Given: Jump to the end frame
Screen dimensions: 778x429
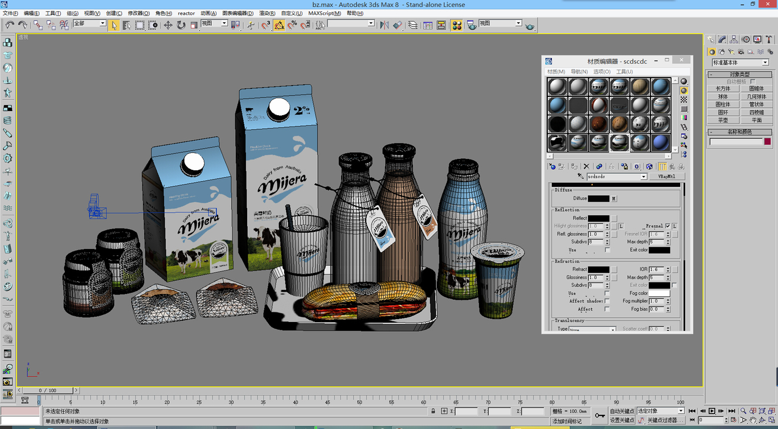Looking at the screenshot, I should [732, 411].
